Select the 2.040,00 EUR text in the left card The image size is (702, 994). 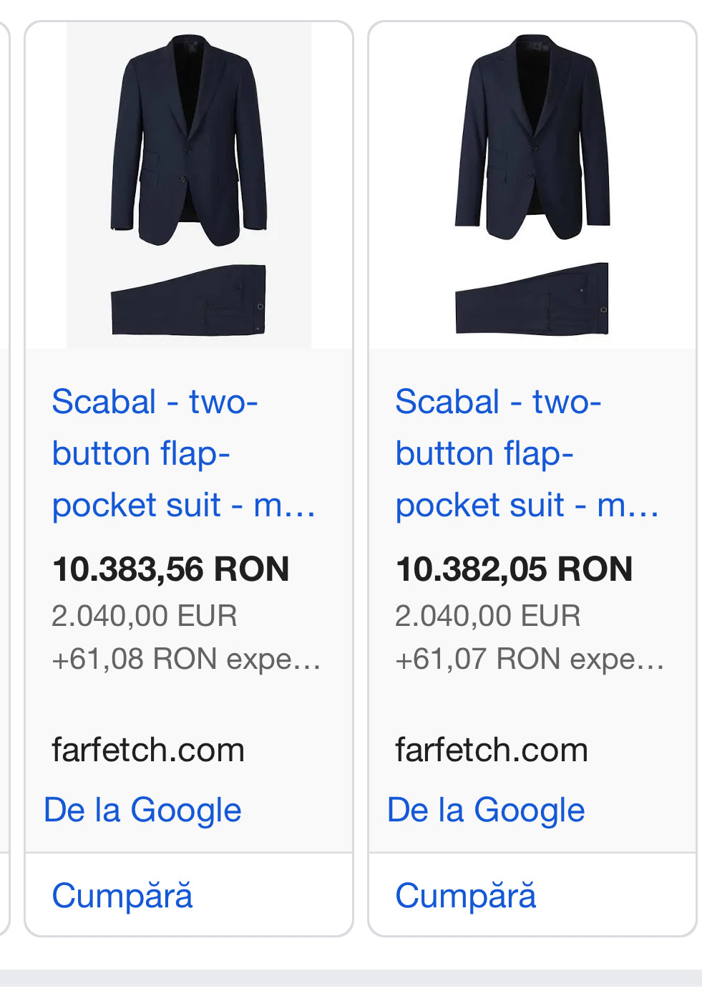144,616
